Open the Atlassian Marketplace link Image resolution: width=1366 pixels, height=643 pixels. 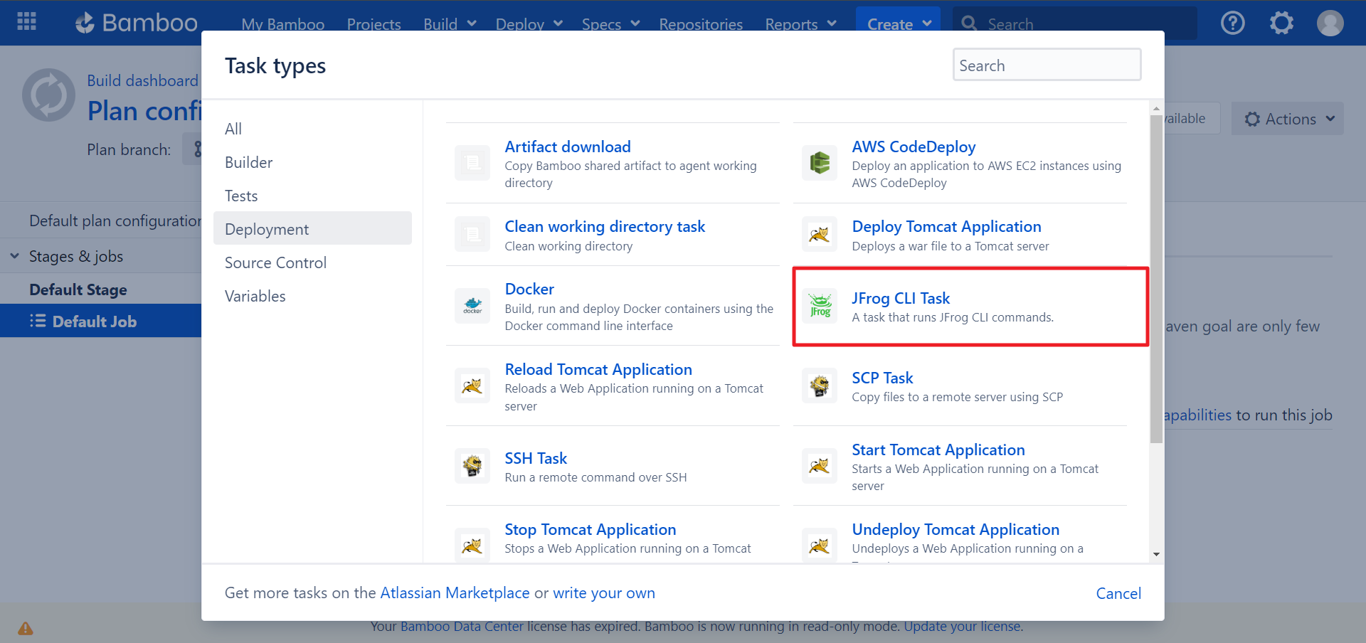pyautogui.click(x=455, y=592)
